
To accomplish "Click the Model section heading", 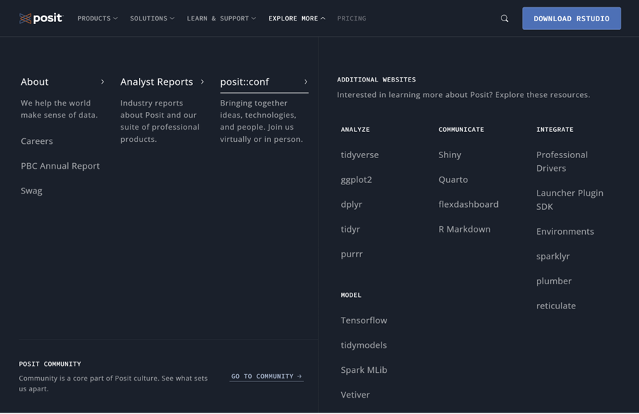I will pos(351,295).
